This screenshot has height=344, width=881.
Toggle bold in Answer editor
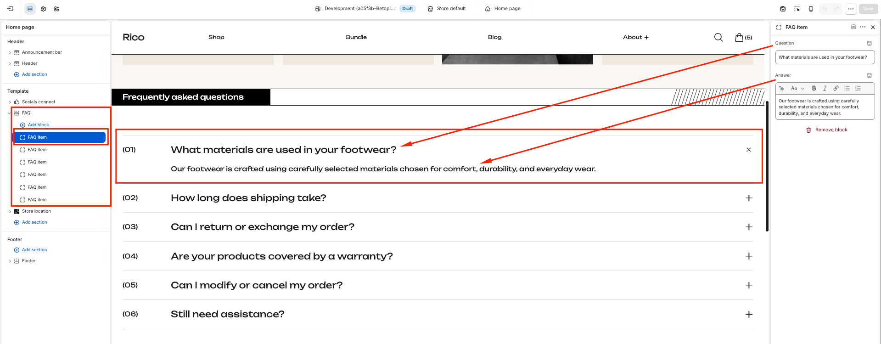tap(814, 88)
